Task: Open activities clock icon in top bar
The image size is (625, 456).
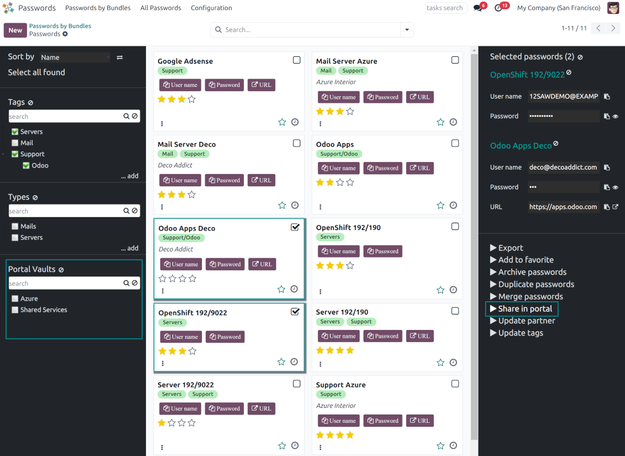Action: (498, 8)
